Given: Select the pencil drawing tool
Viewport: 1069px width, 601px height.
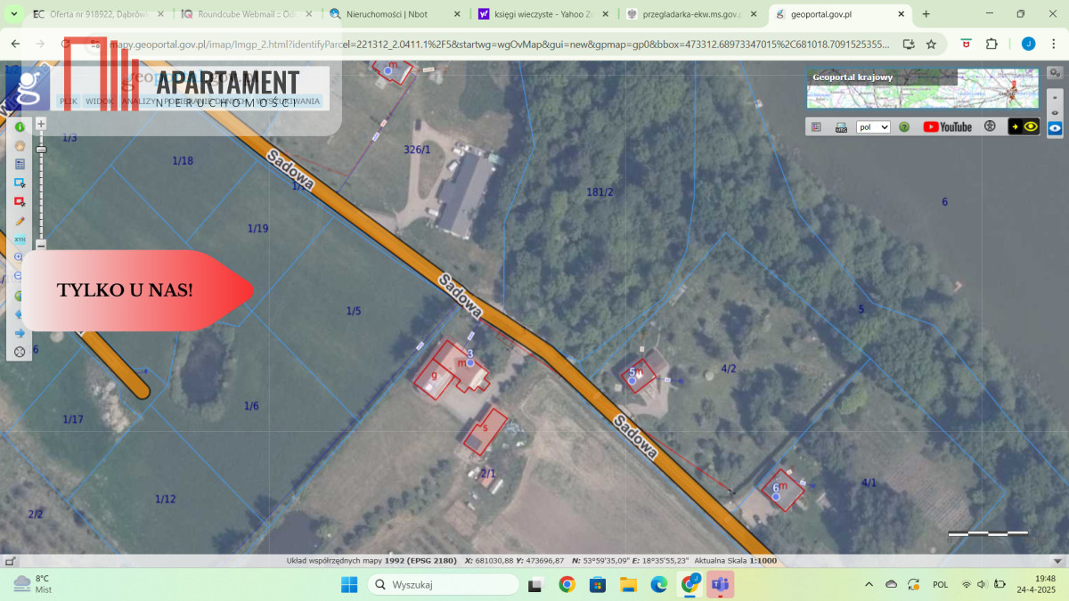Looking at the screenshot, I should tap(20, 221).
